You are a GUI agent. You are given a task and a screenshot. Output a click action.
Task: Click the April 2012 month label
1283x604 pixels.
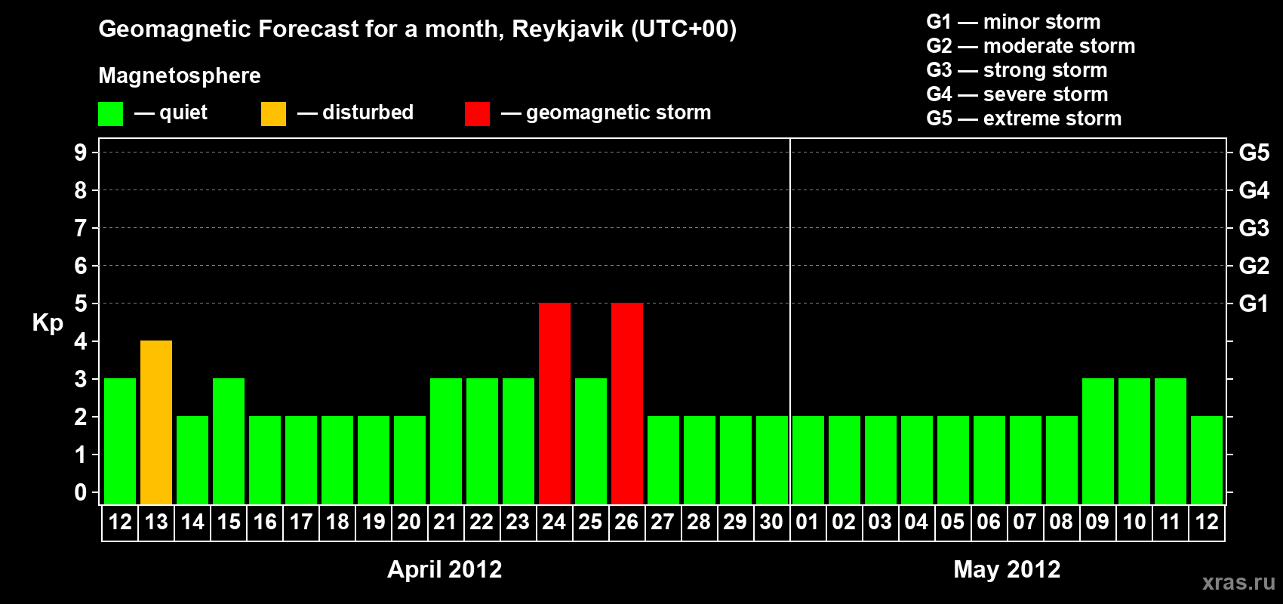click(445, 569)
